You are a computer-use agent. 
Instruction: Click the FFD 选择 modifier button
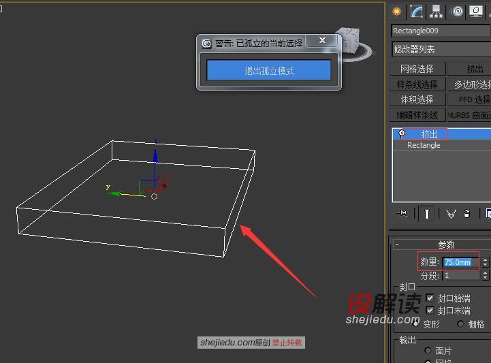click(x=469, y=99)
